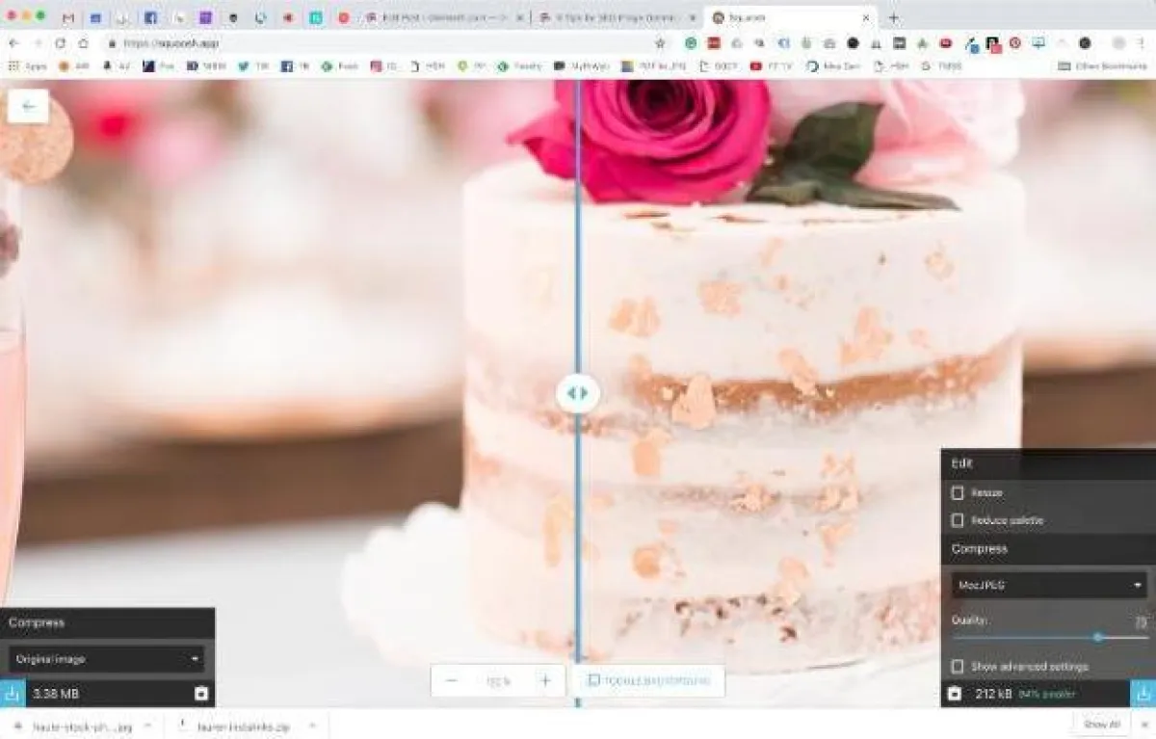The height and width of the screenshot is (739, 1156).
Task: Open the MozJPEG codec dropdown
Action: click(1048, 585)
